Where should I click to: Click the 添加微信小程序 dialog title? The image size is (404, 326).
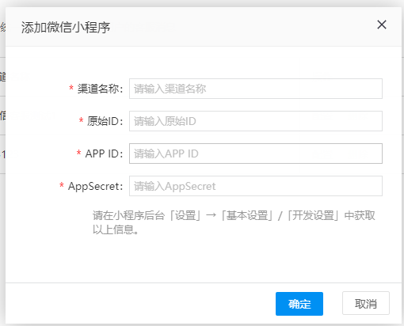[x=66, y=27]
